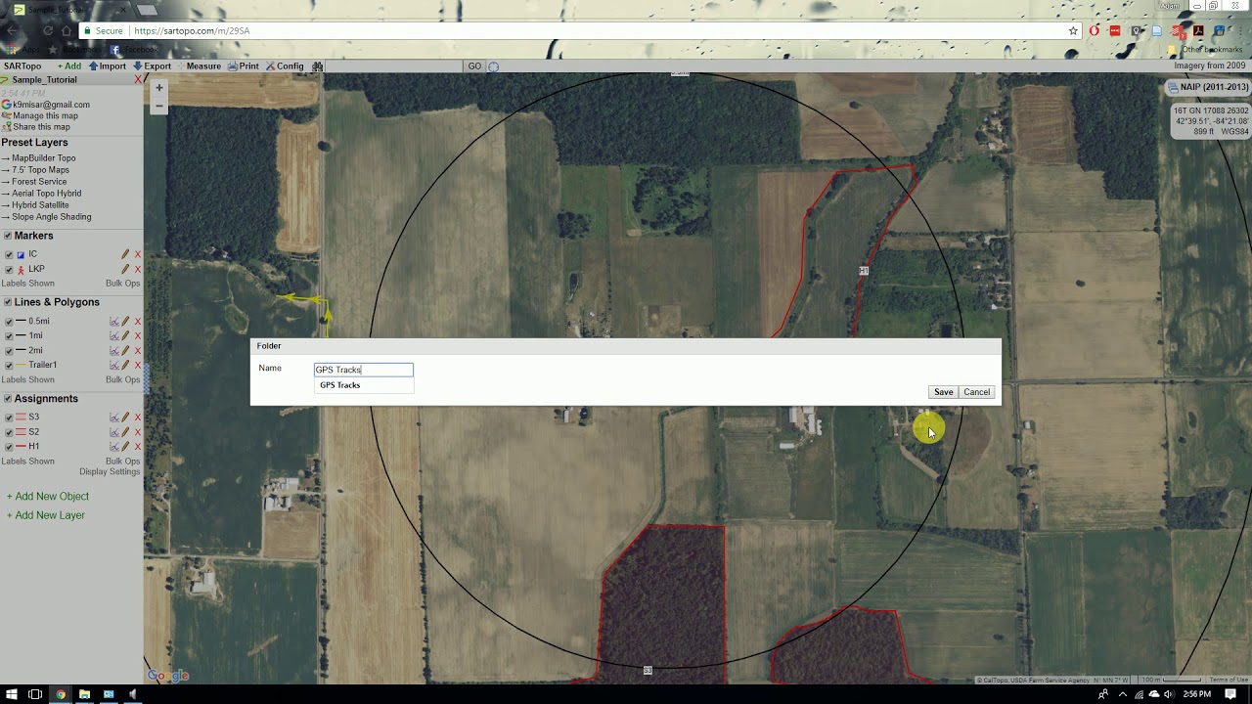Open NAIP (2011-2013) layer selector

click(1208, 87)
